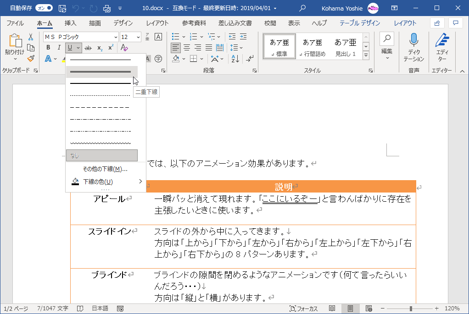
Task: Open the Borders dropdown arrow
Action: point(201,59)
